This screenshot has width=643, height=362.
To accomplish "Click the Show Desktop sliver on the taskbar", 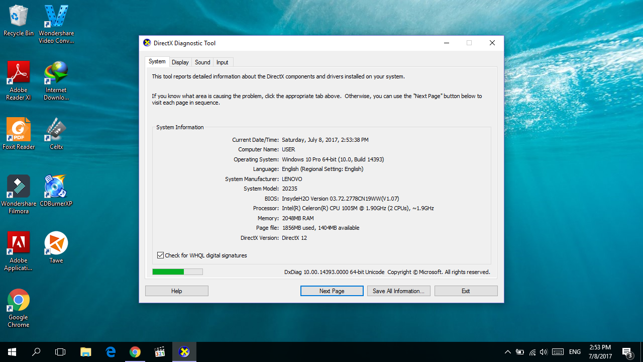I will point(641,352).
